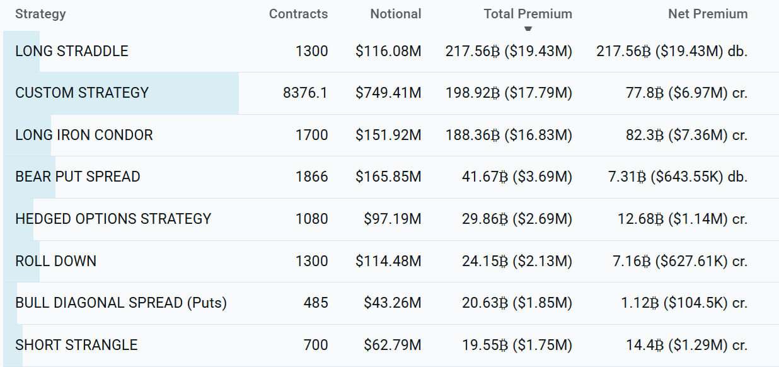
Task: Select the SHORT STRANGLE strategy row
Action: point(76,345)
